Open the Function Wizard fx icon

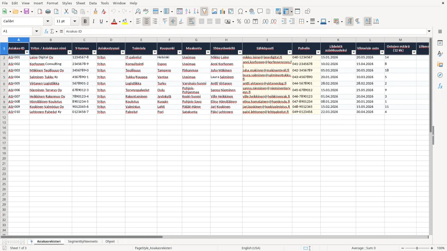click(x=46, y=32)
